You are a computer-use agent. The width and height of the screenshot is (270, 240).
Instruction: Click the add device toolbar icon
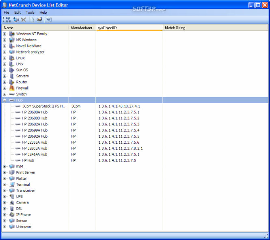(16, 20)
